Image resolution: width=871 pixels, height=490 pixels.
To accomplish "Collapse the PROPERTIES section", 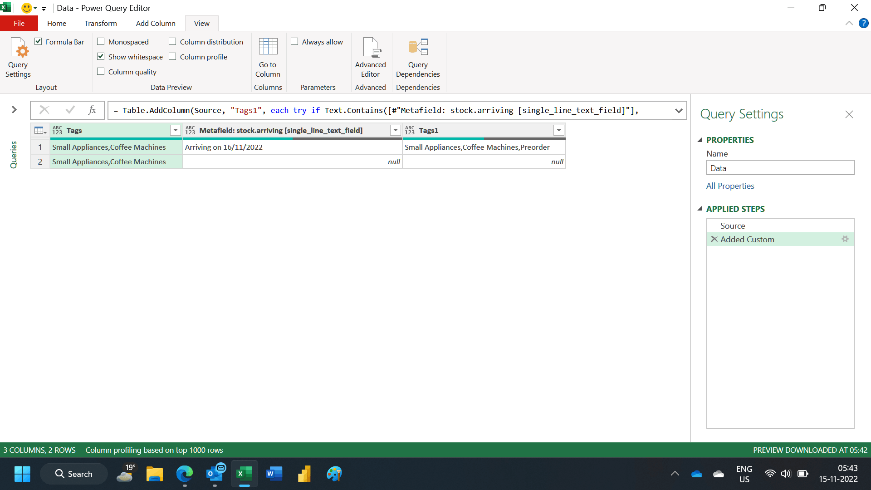I will 700,140.
